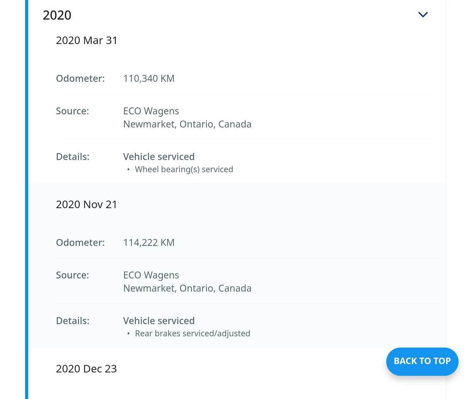
Task: Select the 2020 Mar 31 record date
Action: (x=86, y=40)
